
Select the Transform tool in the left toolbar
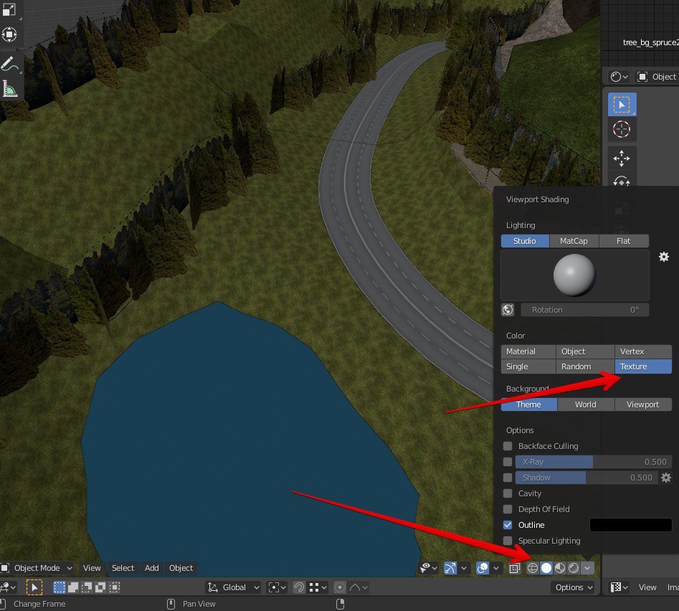tap(9, 34)
